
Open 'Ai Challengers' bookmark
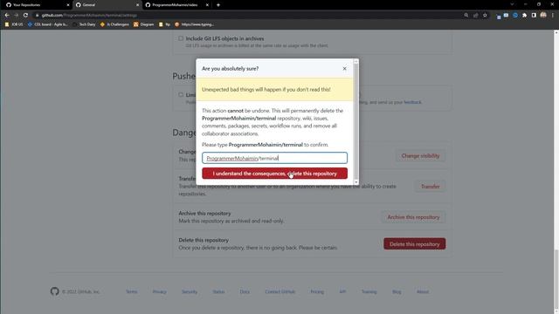point(114,24)
